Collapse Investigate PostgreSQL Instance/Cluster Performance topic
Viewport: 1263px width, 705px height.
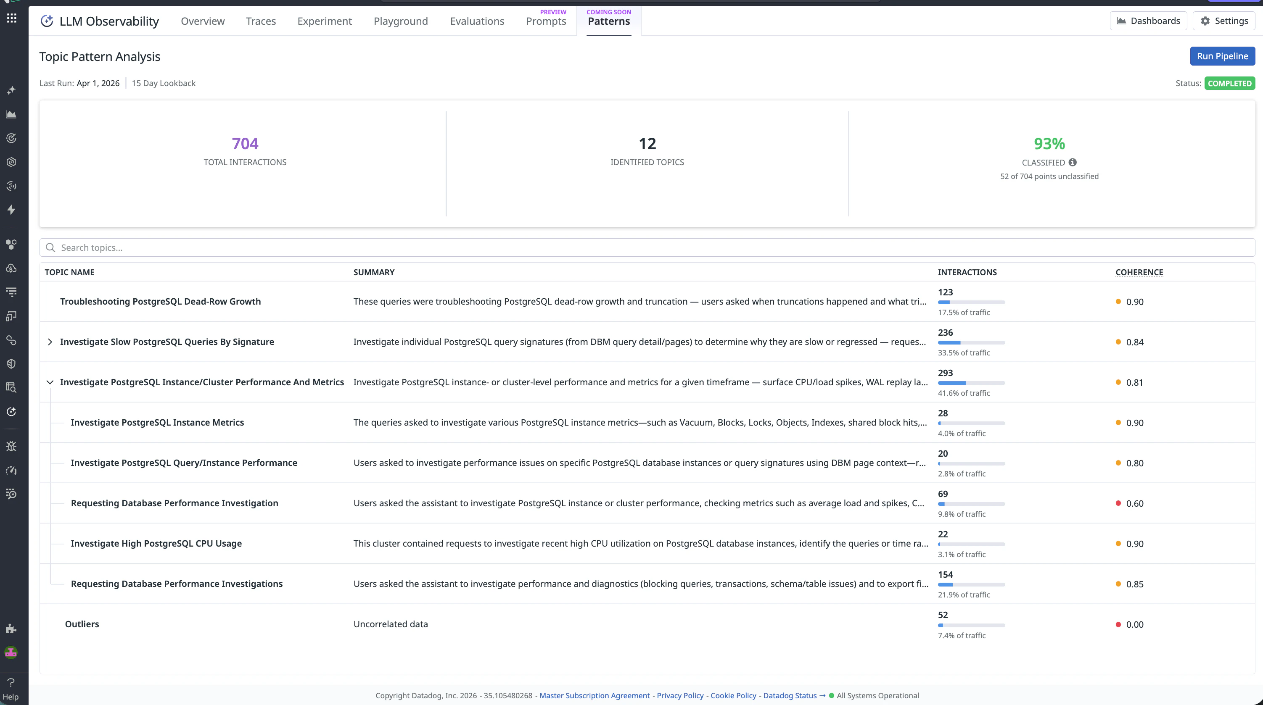(50, 382)
